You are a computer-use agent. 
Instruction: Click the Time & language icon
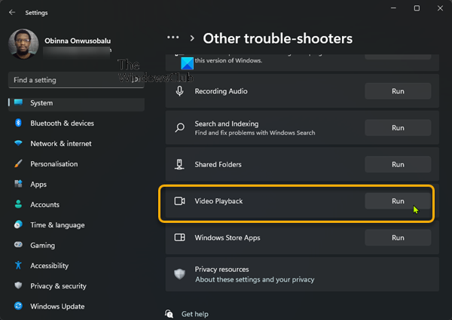coord(18,225)
